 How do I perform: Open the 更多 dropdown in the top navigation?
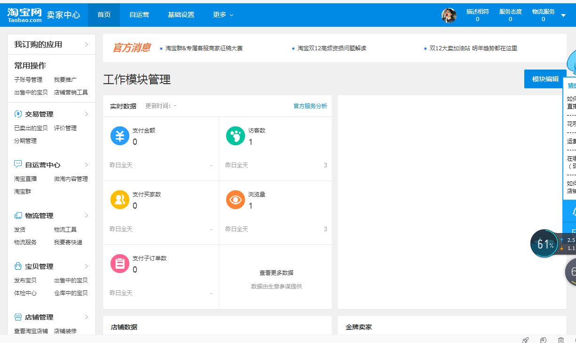click(223, 15)
